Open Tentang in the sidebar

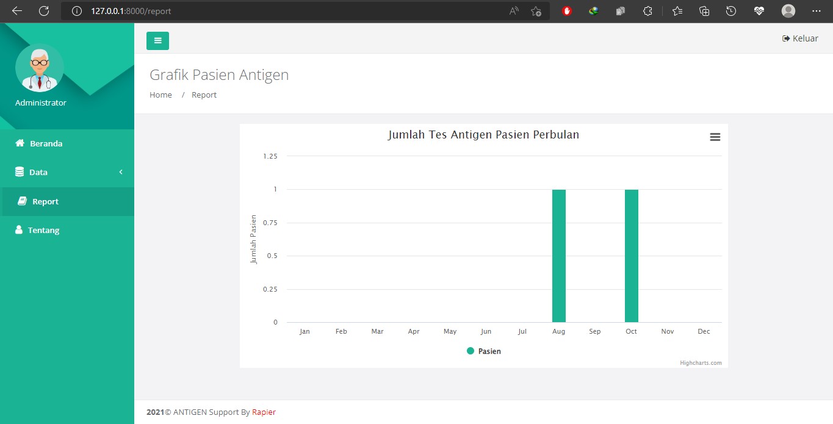(43, 231)
